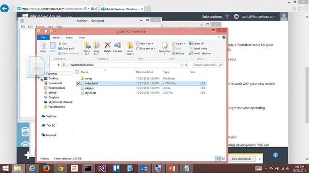Open Visual Studio from the taskbar
The width and height of the screenshot is (309, 173).
pyautogui.click(x=102, y=168)
